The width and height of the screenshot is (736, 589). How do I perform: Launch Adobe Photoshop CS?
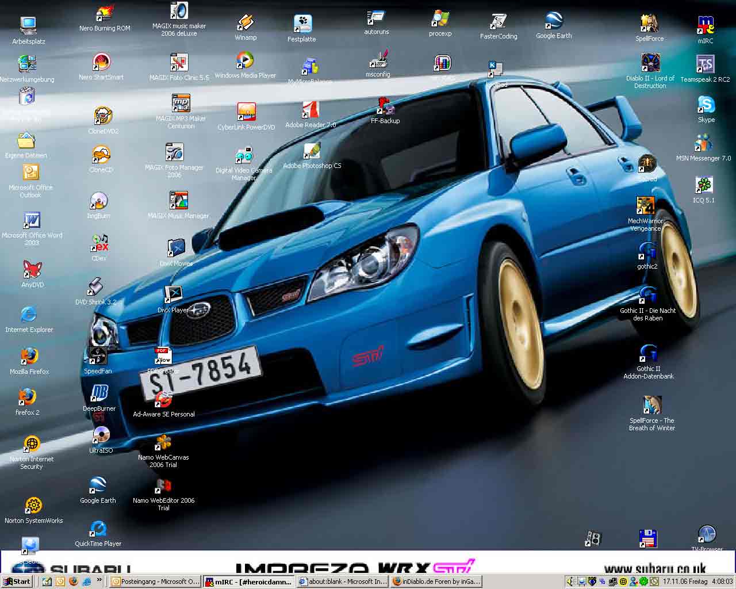[312, 151]
